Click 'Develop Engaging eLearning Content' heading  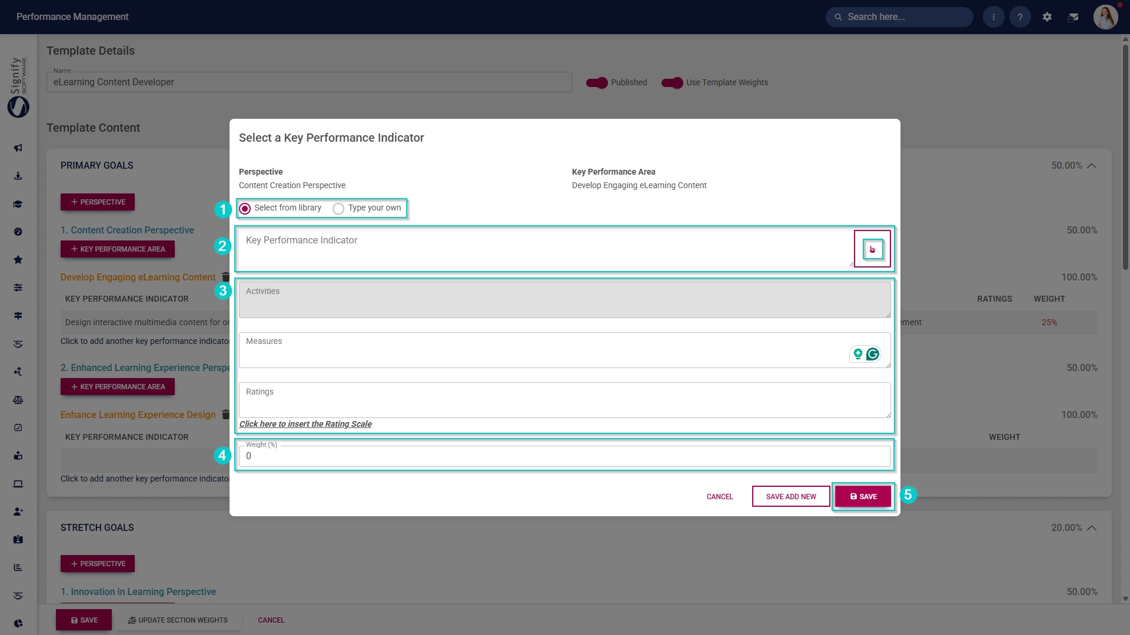click(x=138, y=278)
